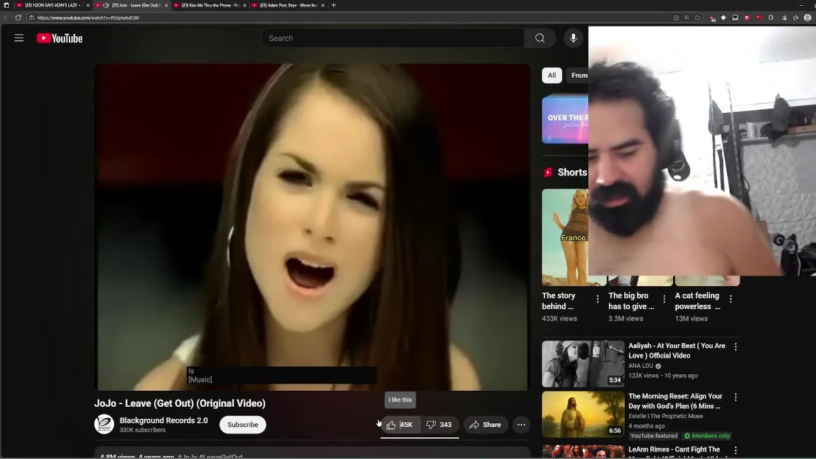Viewport: 816px width, 459px height.
Task: Open options menu for The Morning Reset video
Action: (x=736, y=397)
